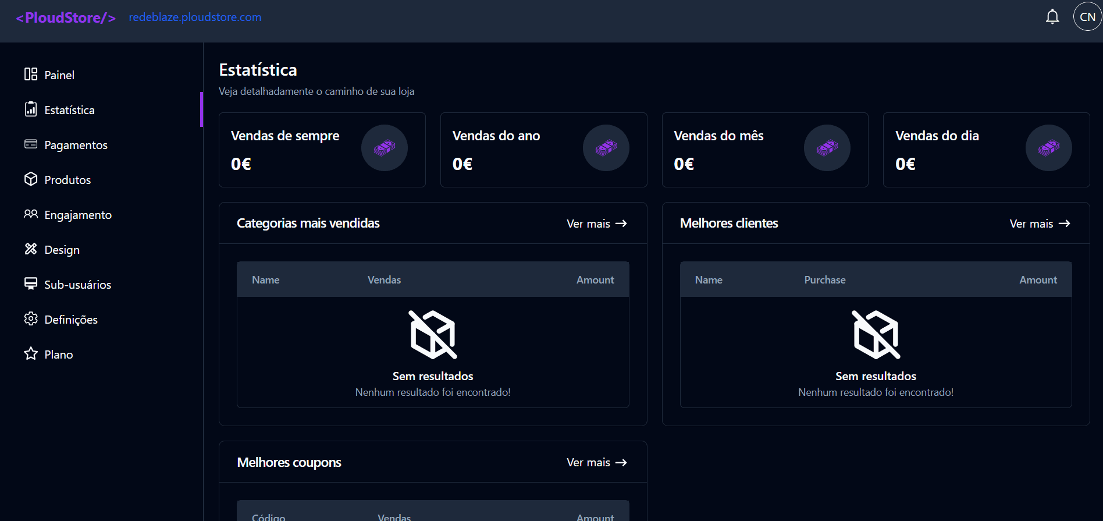Click Sem resultados text in Categorias table
The image size is (1103, 521).
433,376
